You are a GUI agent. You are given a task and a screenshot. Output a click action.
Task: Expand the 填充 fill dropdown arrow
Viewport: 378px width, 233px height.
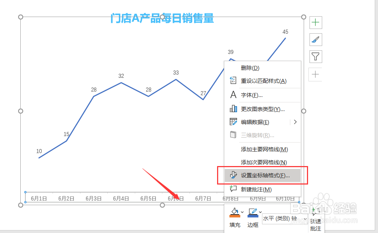(242, 212)
